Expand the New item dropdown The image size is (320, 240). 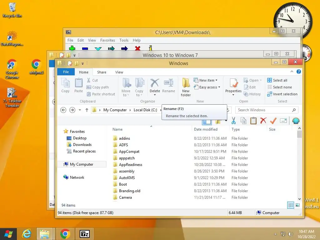click(x=217, y=80)
